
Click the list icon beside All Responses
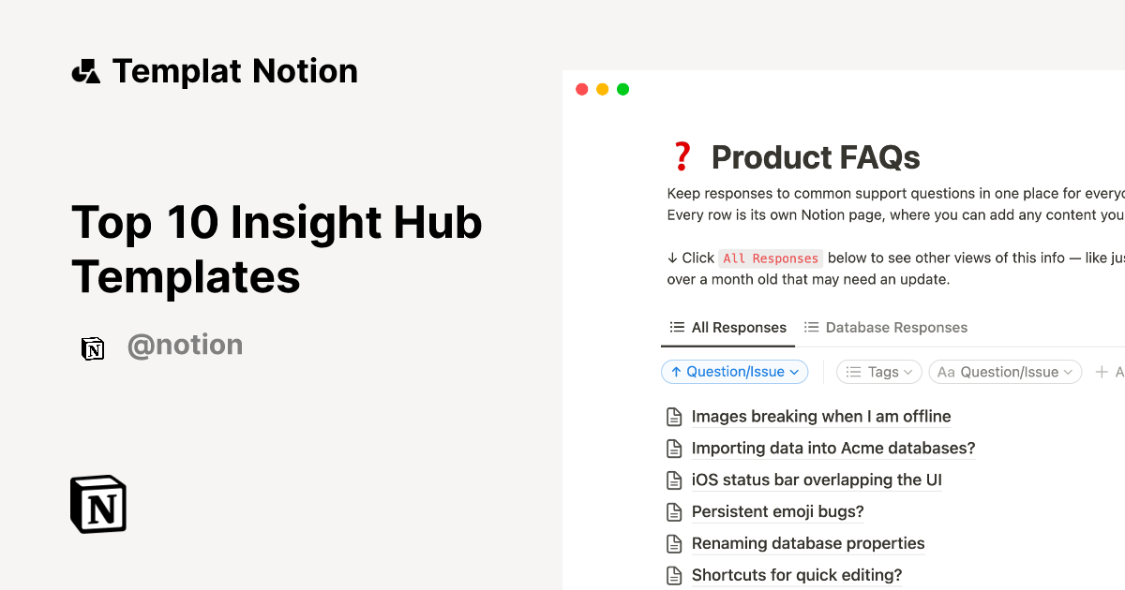click(677, 327)
